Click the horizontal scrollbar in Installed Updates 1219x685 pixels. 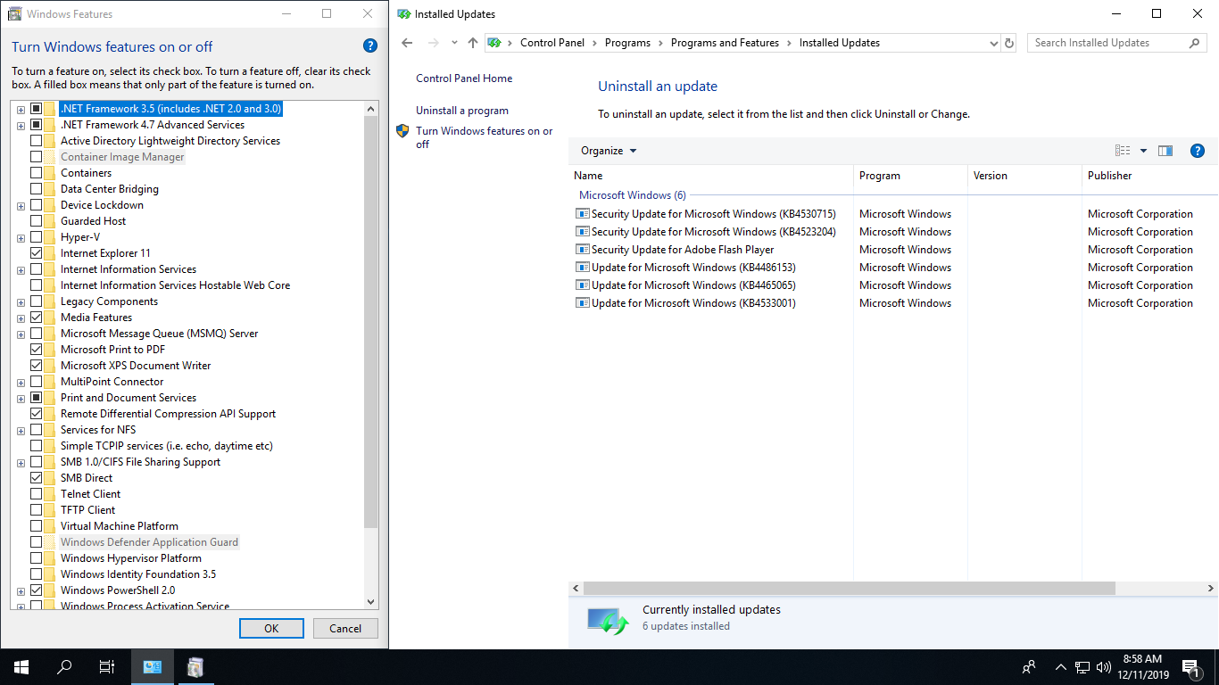click(850, 589)
